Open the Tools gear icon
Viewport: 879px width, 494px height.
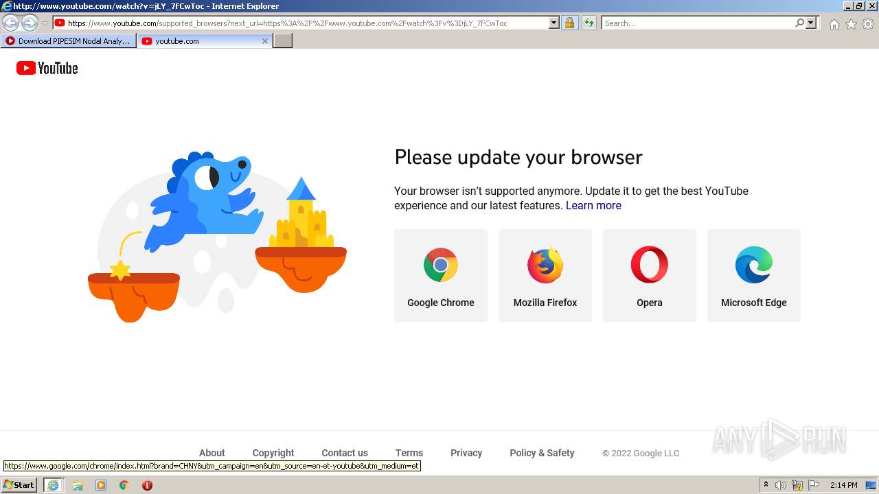868,24
